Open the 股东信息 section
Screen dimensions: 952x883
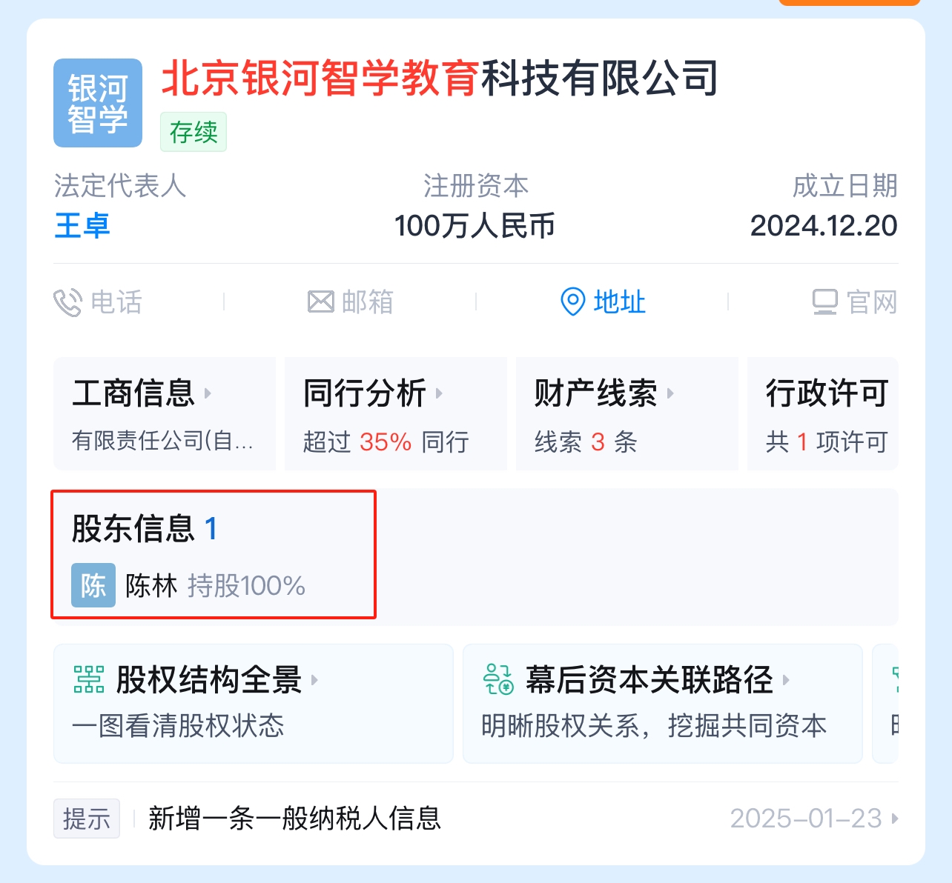coord(214,554)
